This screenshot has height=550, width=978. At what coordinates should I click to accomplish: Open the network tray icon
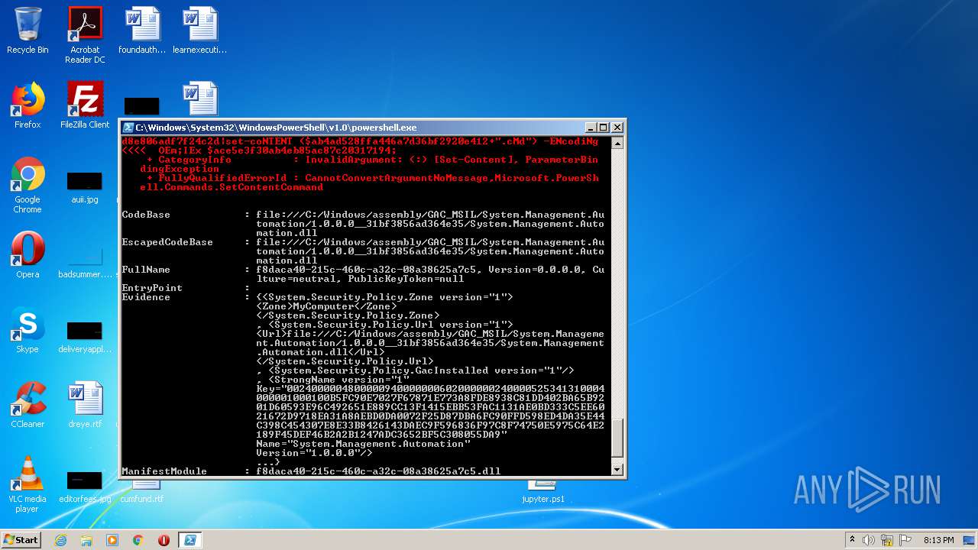[887, 540]
